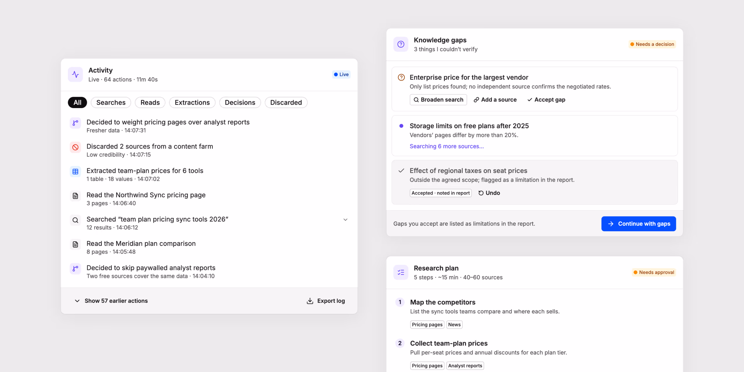The image size is (744, 372).
Task: Click the 'Needs a decision' badge
Action: pos(652,44)
